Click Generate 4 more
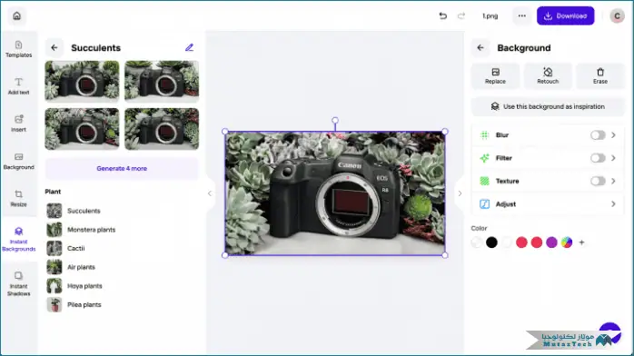The image size is (634, 356). pyautogui.click(x=122, y=169)
